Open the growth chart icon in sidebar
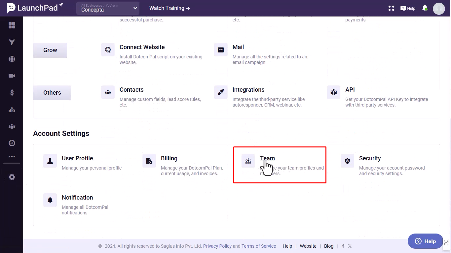Image resolution: width=451 pixels, height=253 pixels. pos(12,110)
